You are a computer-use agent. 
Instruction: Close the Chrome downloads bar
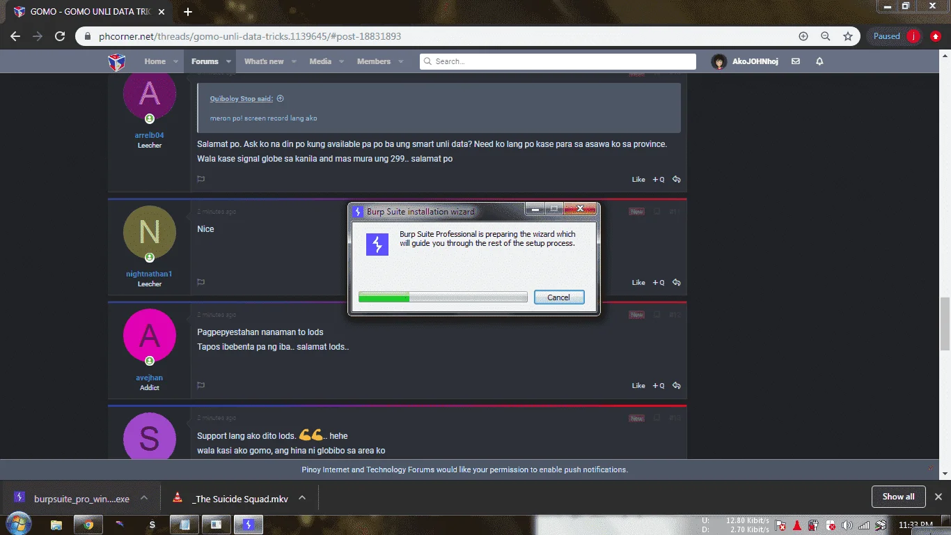938,497
